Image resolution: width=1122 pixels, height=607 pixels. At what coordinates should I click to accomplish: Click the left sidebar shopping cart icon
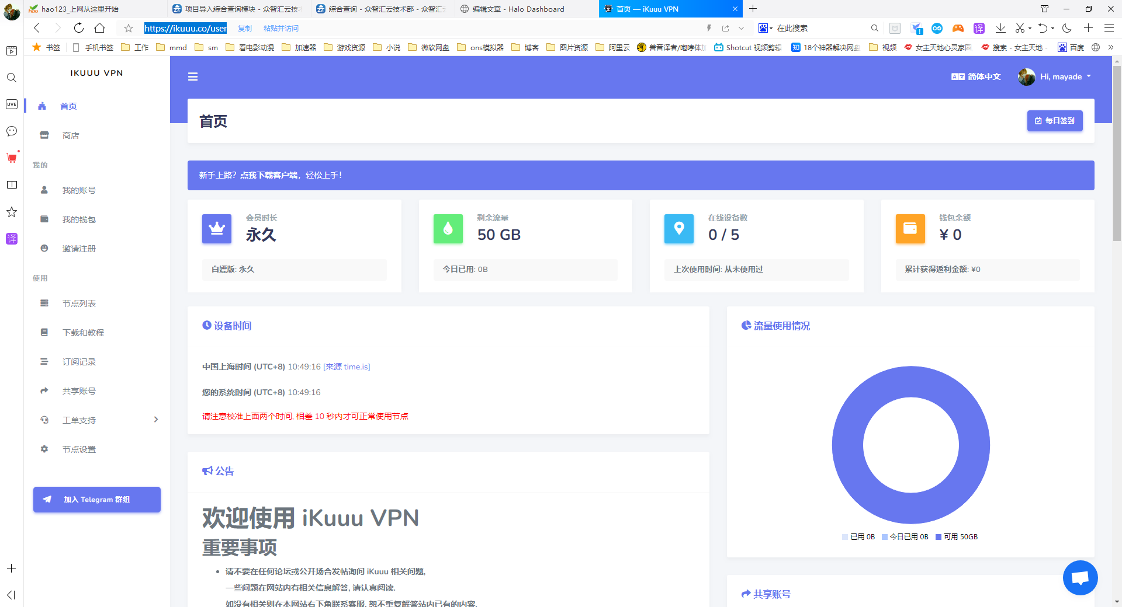[x=11, y=158]
